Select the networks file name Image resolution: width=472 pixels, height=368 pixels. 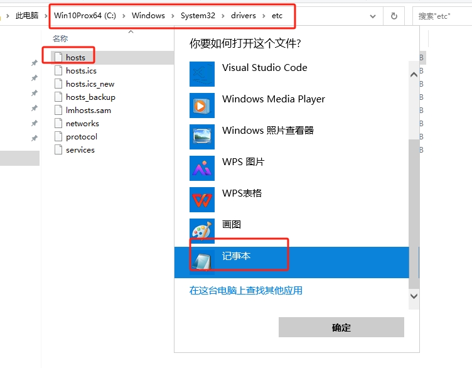tap(82, 124)
